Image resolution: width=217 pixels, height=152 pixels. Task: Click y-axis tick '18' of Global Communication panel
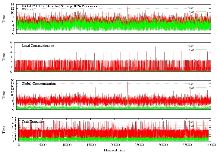pos(12,83)
